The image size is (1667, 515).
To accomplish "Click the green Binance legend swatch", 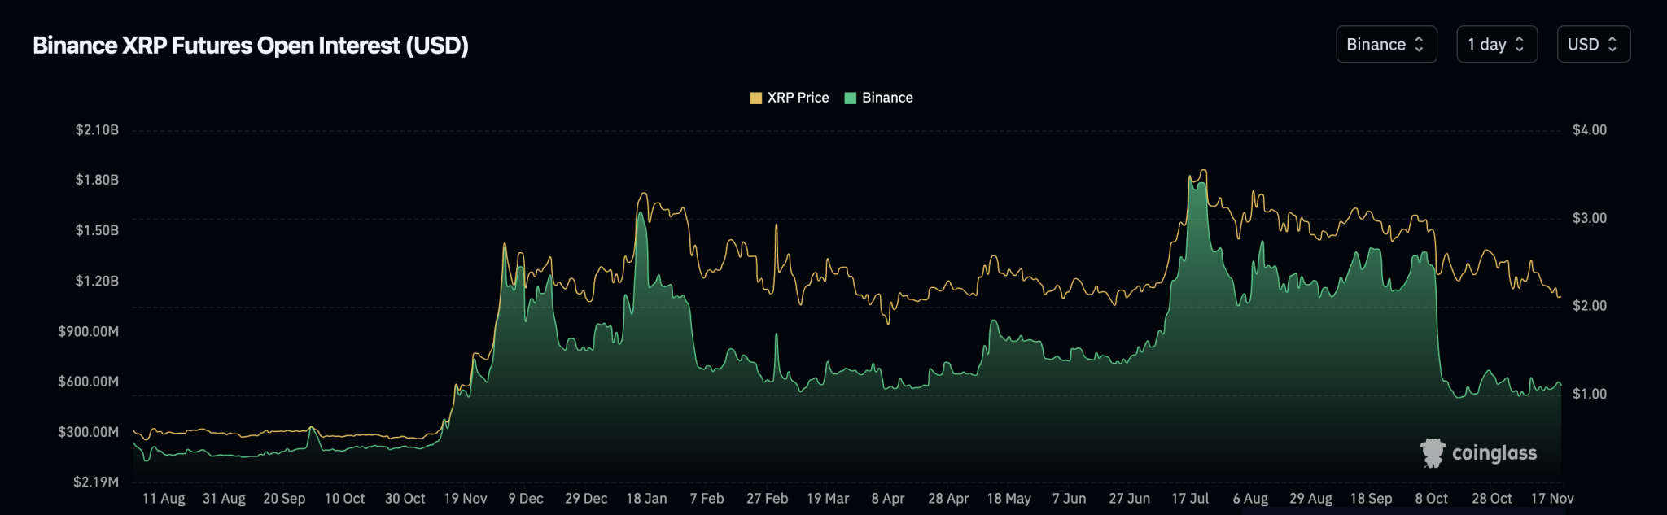I will [851, 98].
